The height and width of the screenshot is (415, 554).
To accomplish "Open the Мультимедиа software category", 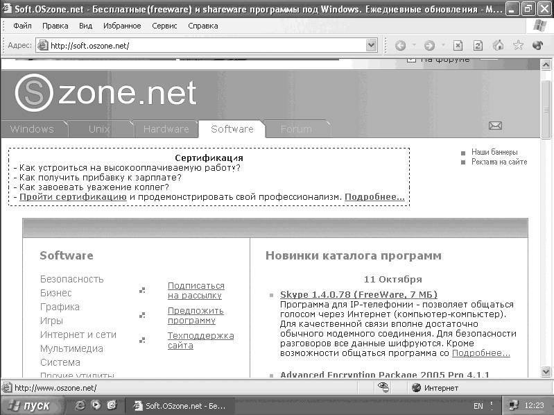I will (71, 348).
